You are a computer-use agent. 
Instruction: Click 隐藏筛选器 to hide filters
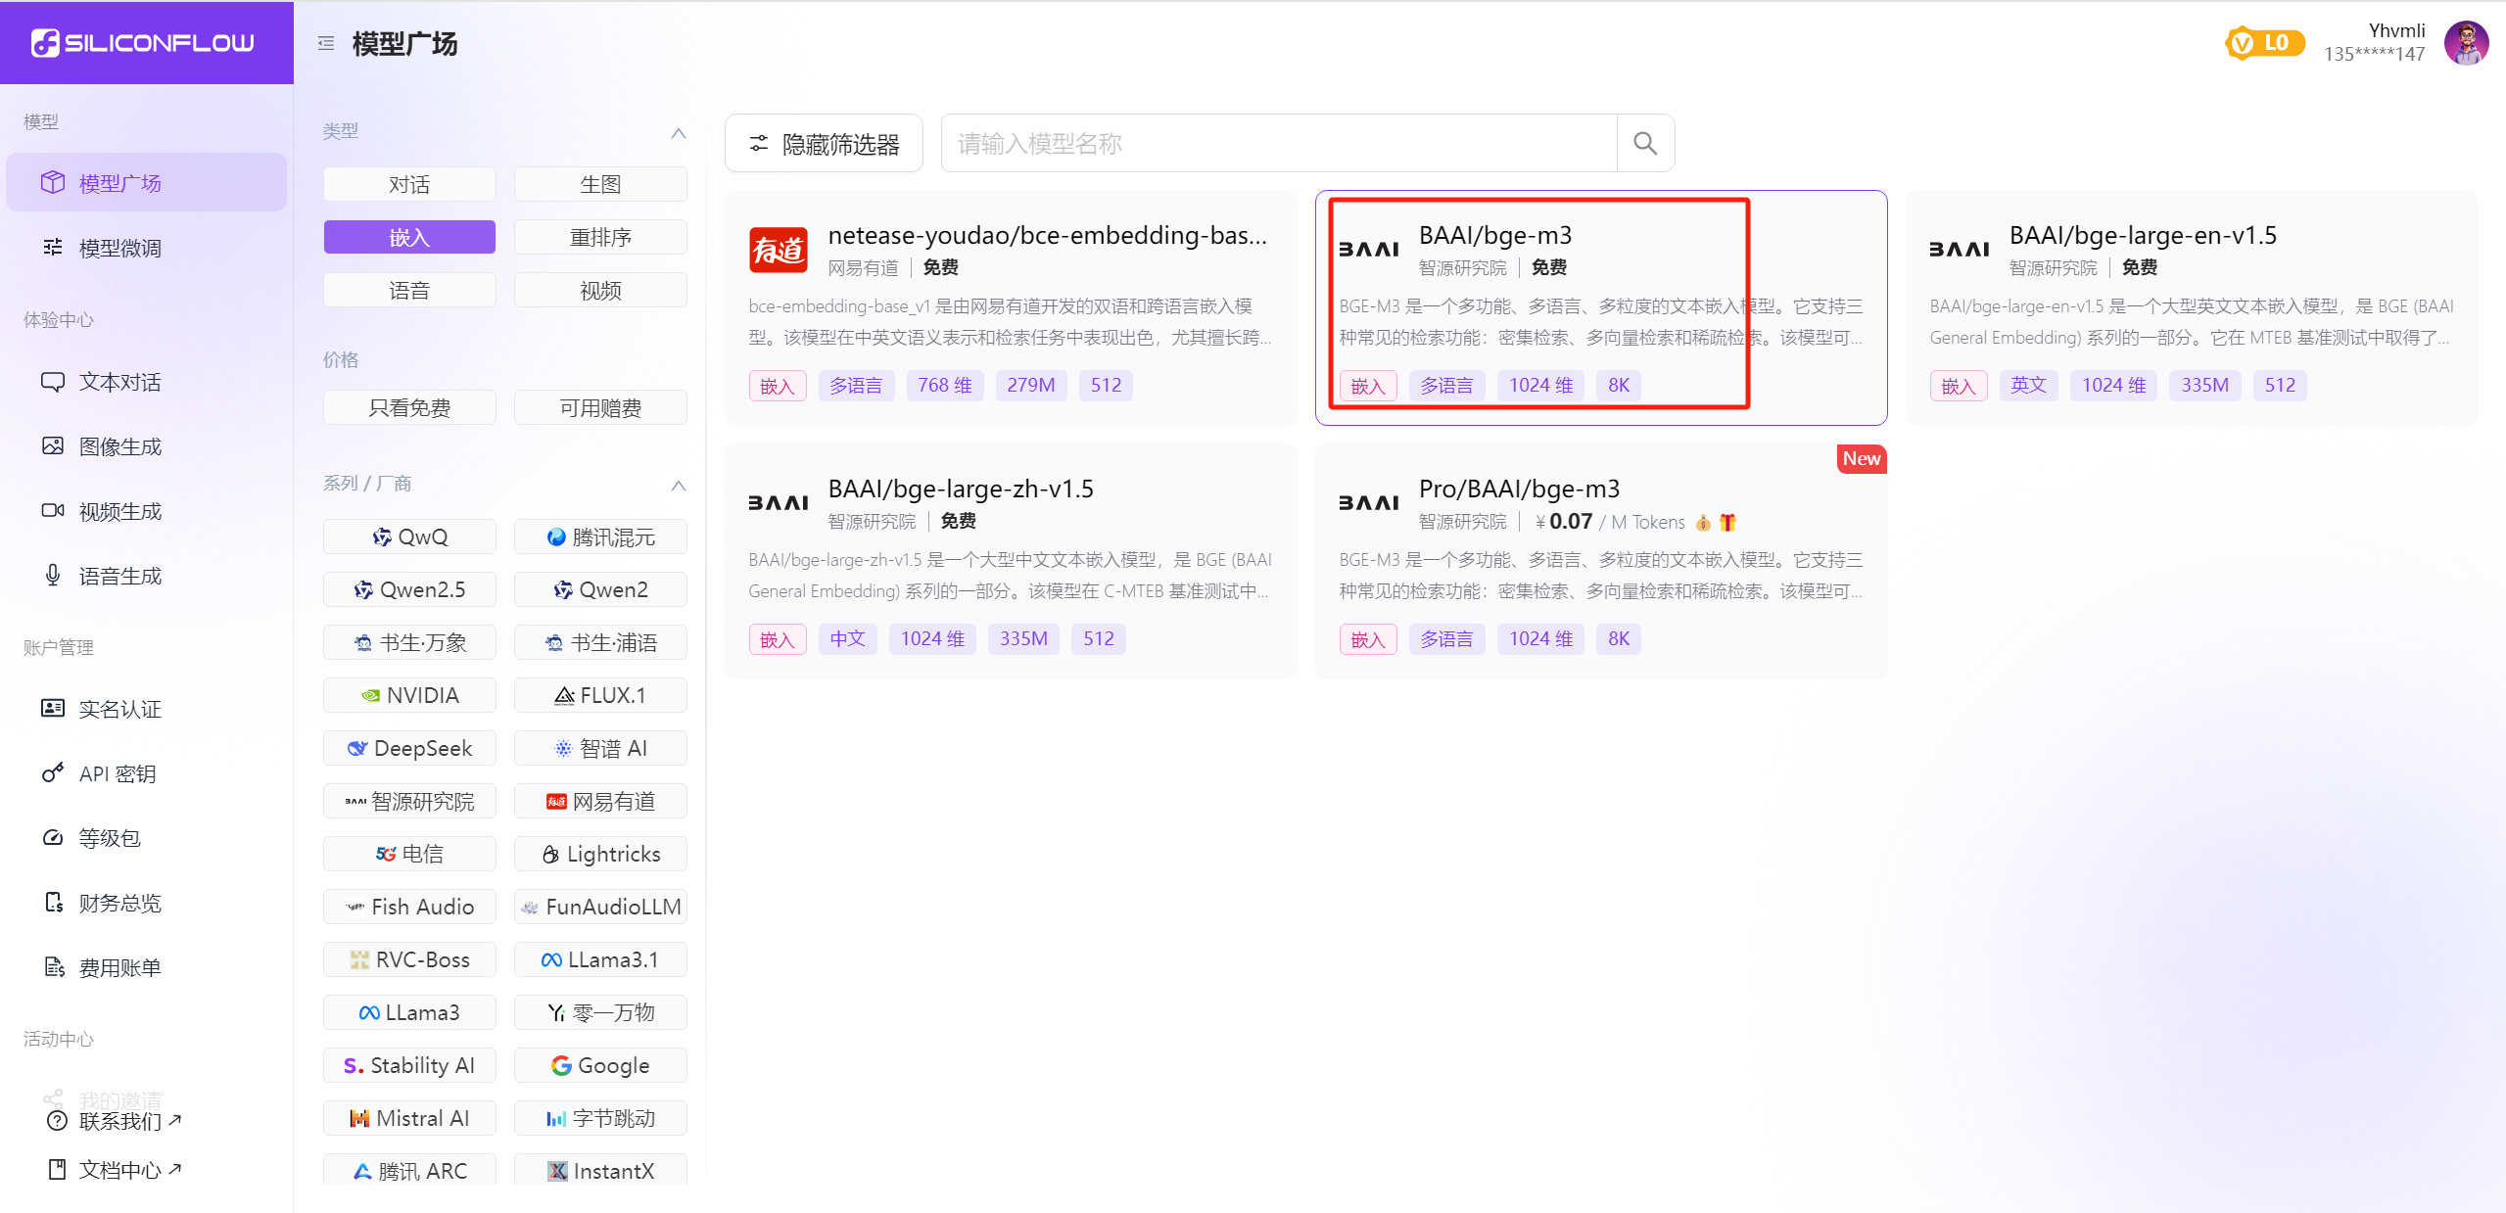point(824,144)
